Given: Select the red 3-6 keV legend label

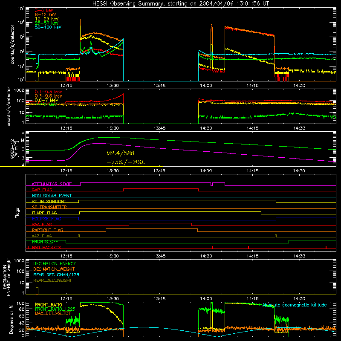Looking at the screenshot, I should (x=44, y=10).
